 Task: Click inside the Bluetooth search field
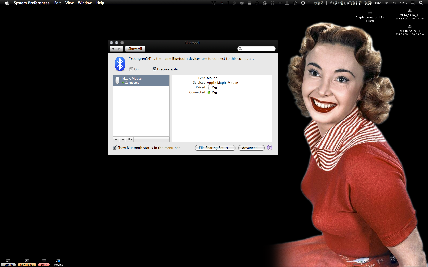257,49
